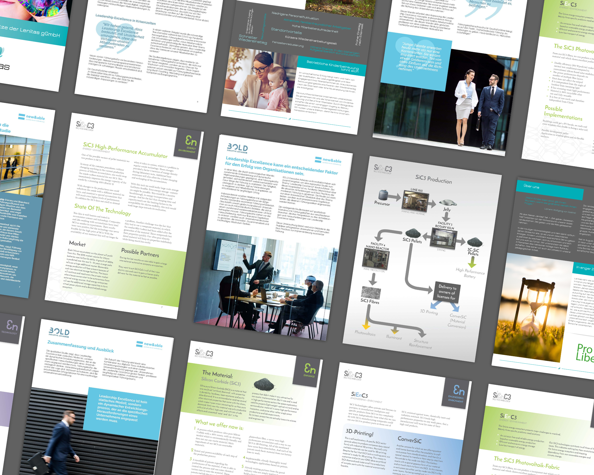Viewport: 594px width, 475px height.
Task: Click the BOLD logo above the Leadership Excellence headline
Action: [x=237, y=148]
